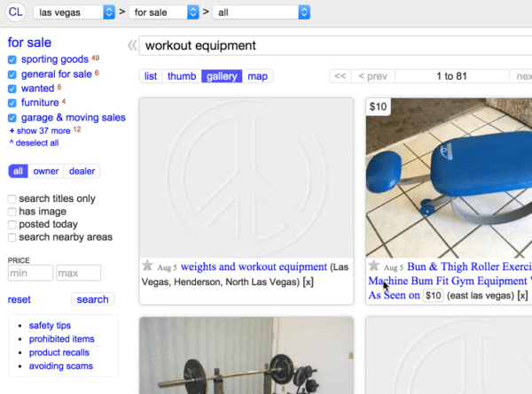Switch to the map view tab

[x=258, y=76]
